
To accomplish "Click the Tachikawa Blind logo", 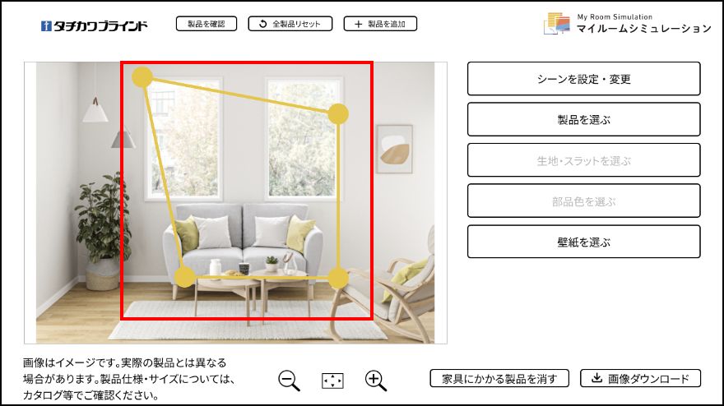I will 94,25.
